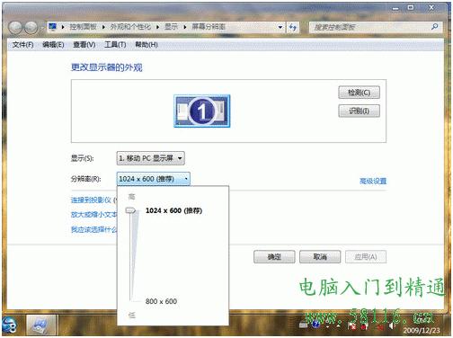Expand the arrow after 外观和个性化 breadcrumb
The height and width of the screenshot is (338, 453).
pos(157,27)
